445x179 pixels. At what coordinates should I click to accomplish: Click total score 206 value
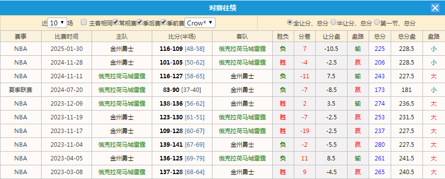tap(380, 63)
